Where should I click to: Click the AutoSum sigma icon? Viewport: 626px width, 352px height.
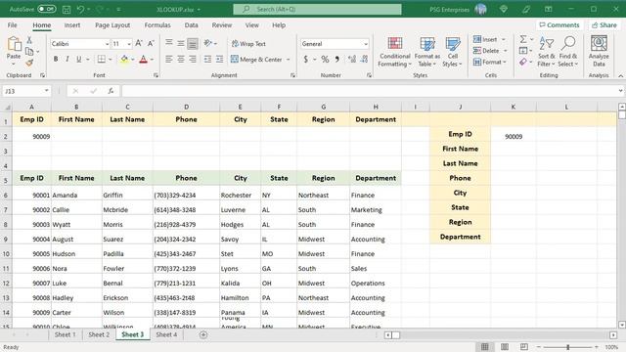click(x=523, y=39)
